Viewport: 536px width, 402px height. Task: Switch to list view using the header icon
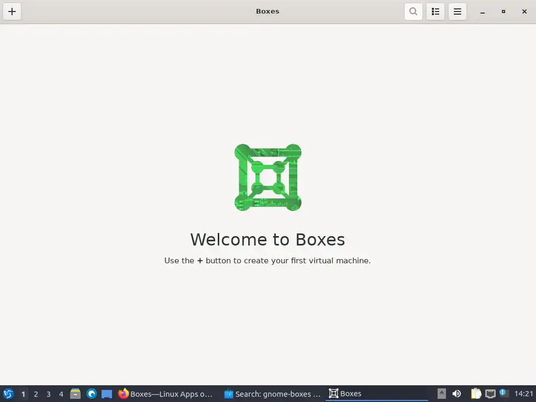coord(435,12)
